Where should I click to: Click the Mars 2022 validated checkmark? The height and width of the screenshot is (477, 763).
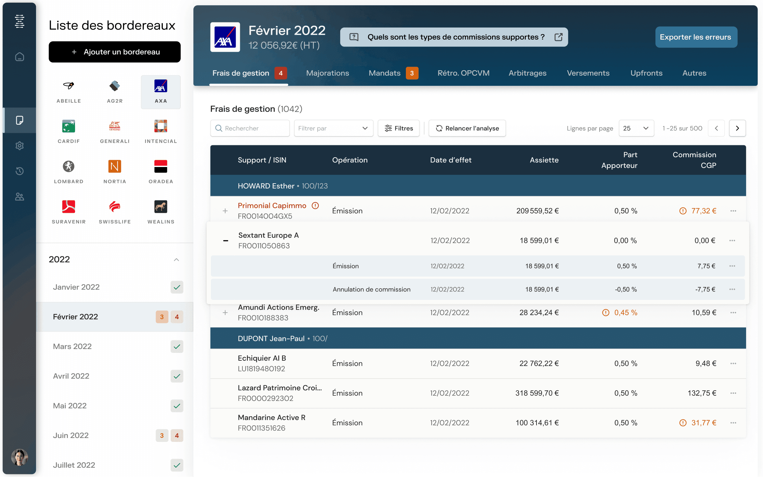pos(177,346)
